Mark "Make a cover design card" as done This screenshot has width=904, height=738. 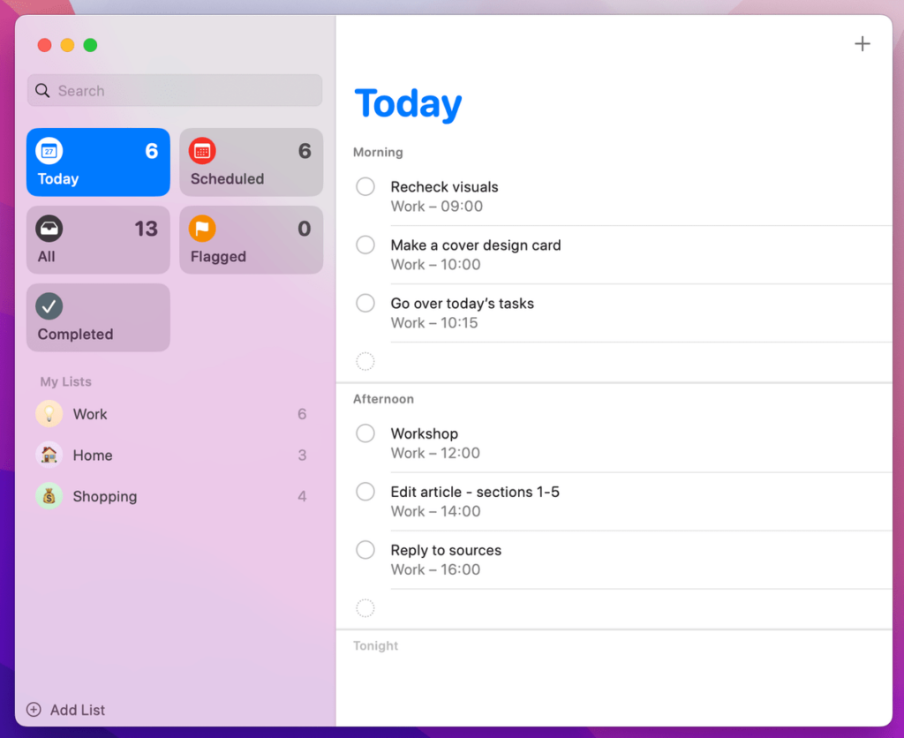tap(365, 245)
